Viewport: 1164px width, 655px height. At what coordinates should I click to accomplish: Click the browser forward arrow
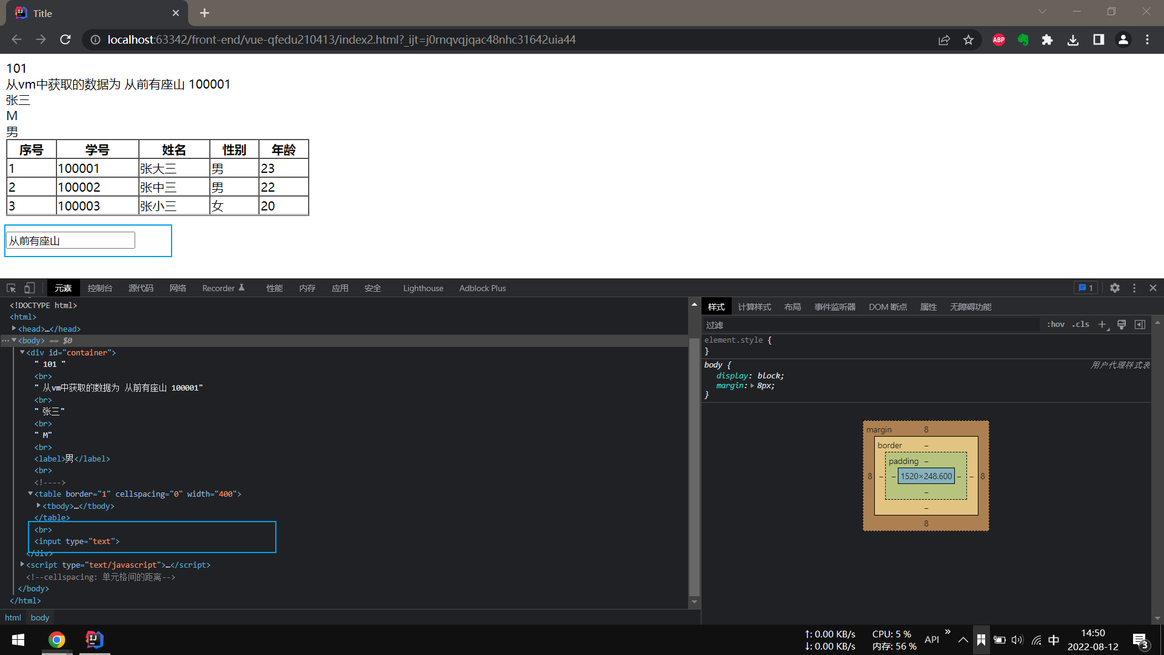[41, 39]
